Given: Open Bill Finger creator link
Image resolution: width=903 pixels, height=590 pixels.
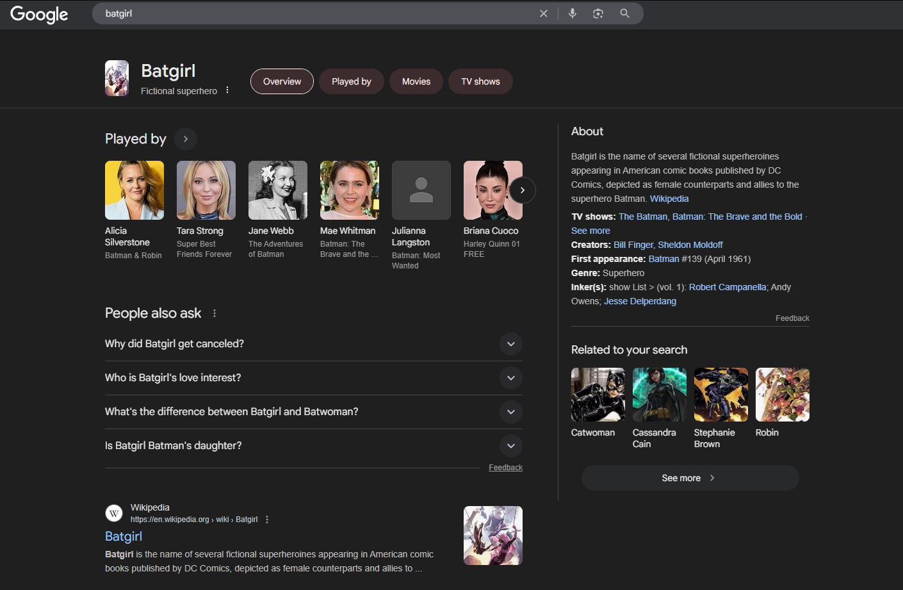Looking at the screenshot, I should click(633, 245).
